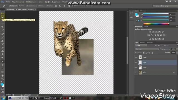Screen dimensions: 178x100
Task: Select the Clone Stamp tool
Action: [3, 41]
